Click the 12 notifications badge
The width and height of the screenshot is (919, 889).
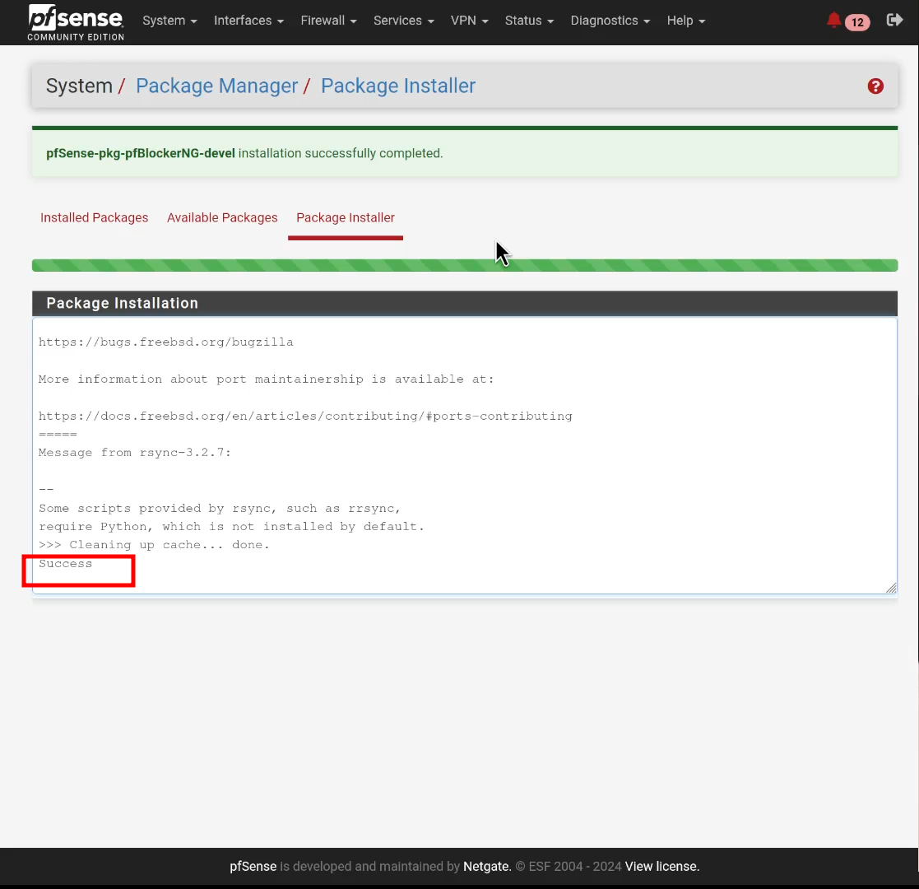(x=857, y=22)
